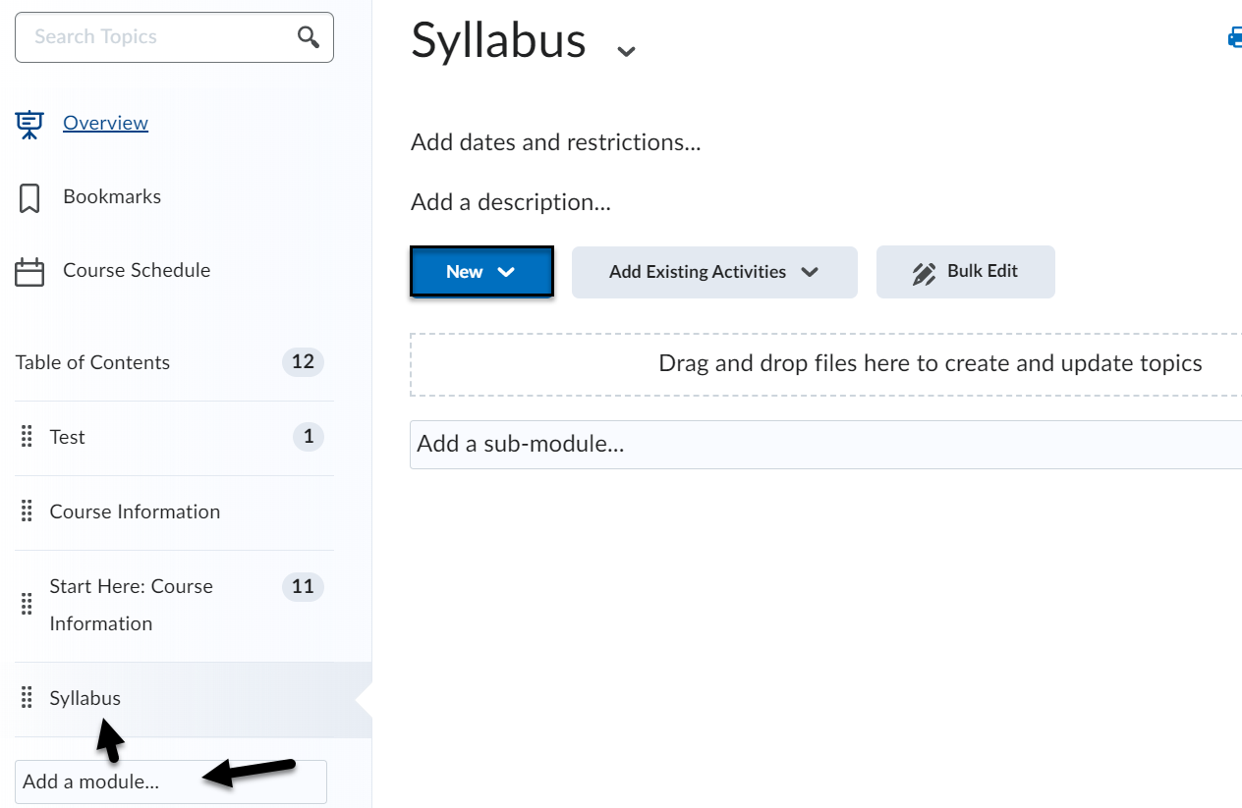This screenshot has height=808, width=1242.
Task: Click the Add a sub-module field
Action: click(825, 444)
